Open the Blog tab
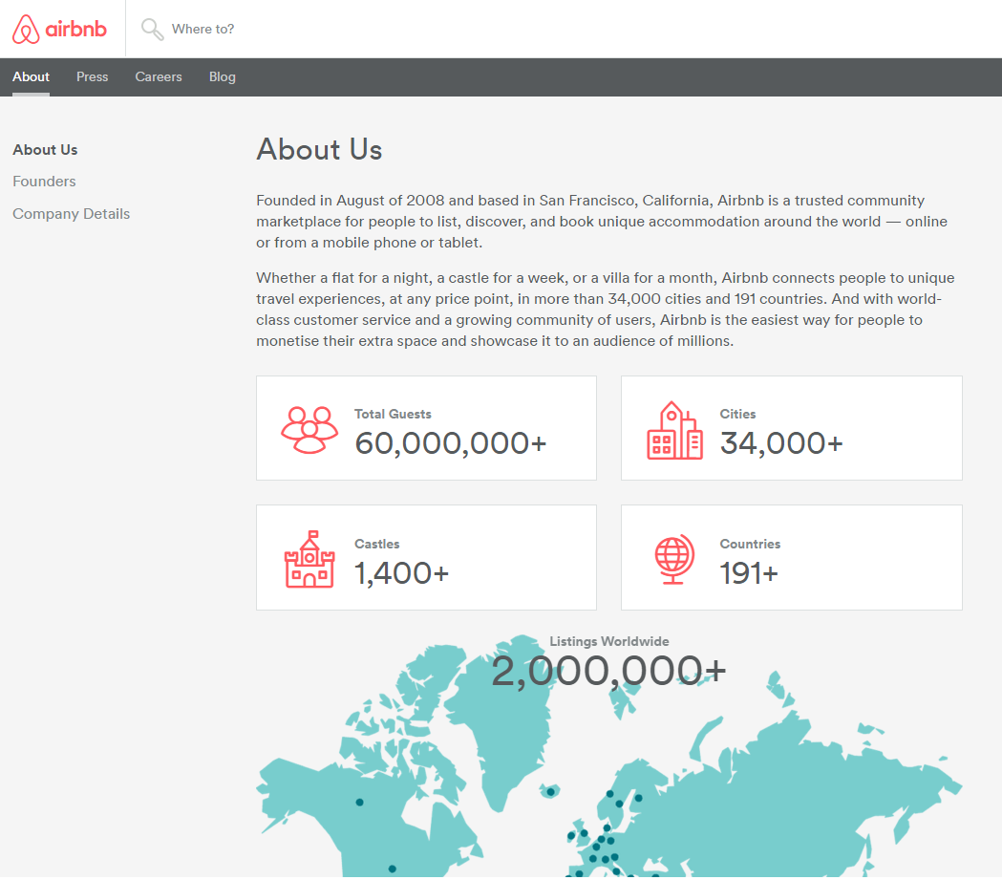Viewport: 1002px width, 880px height. [x=223, y=76]
